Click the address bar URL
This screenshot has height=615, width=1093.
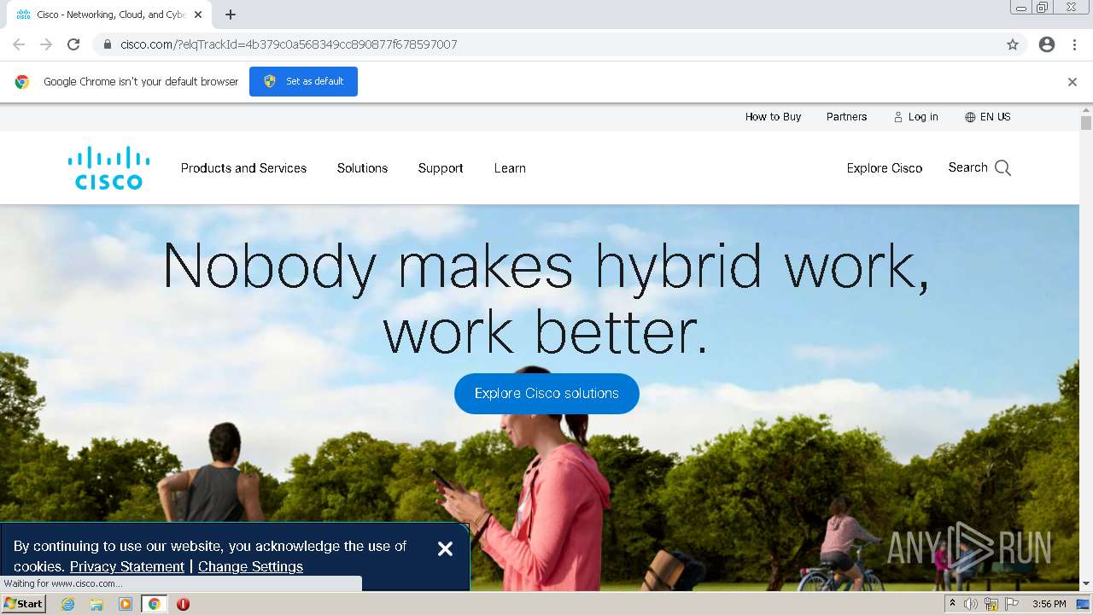click(x=289, y=44)
